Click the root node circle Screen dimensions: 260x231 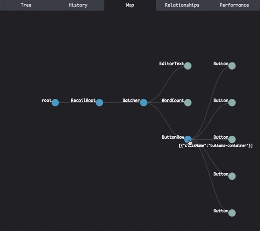tap(55, 103)
